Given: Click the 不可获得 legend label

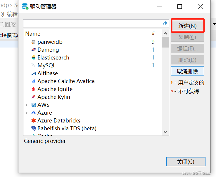Looking at the screenshot, I should (x=189, y=91).
